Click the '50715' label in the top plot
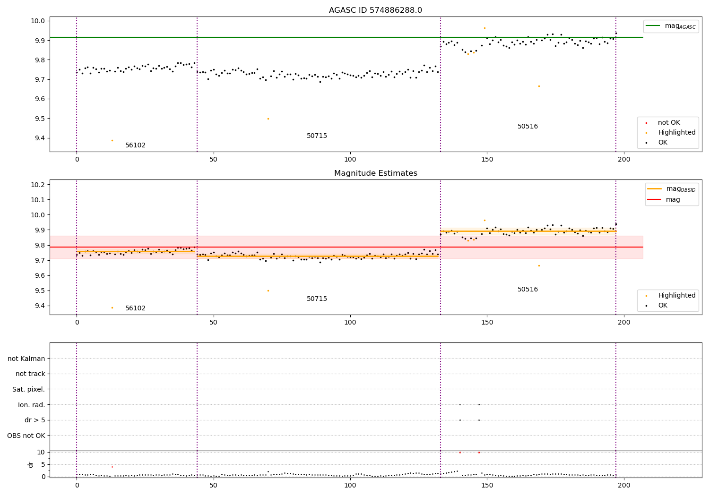 tap(317, 136)
